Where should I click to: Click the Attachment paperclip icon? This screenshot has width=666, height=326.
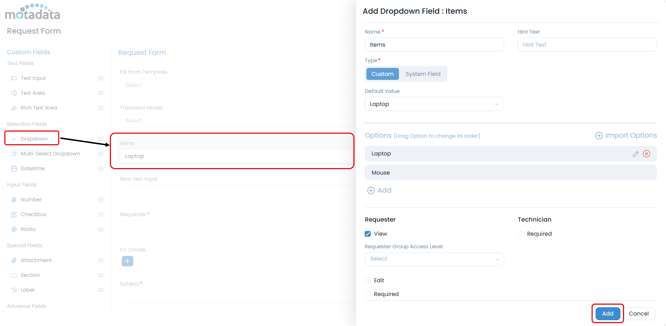point(14,260)
